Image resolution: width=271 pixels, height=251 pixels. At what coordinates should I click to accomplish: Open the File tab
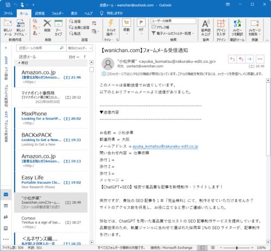(8, 13)
